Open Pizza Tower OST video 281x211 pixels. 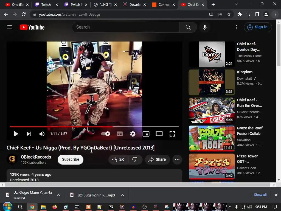click(x=212, y=166)
